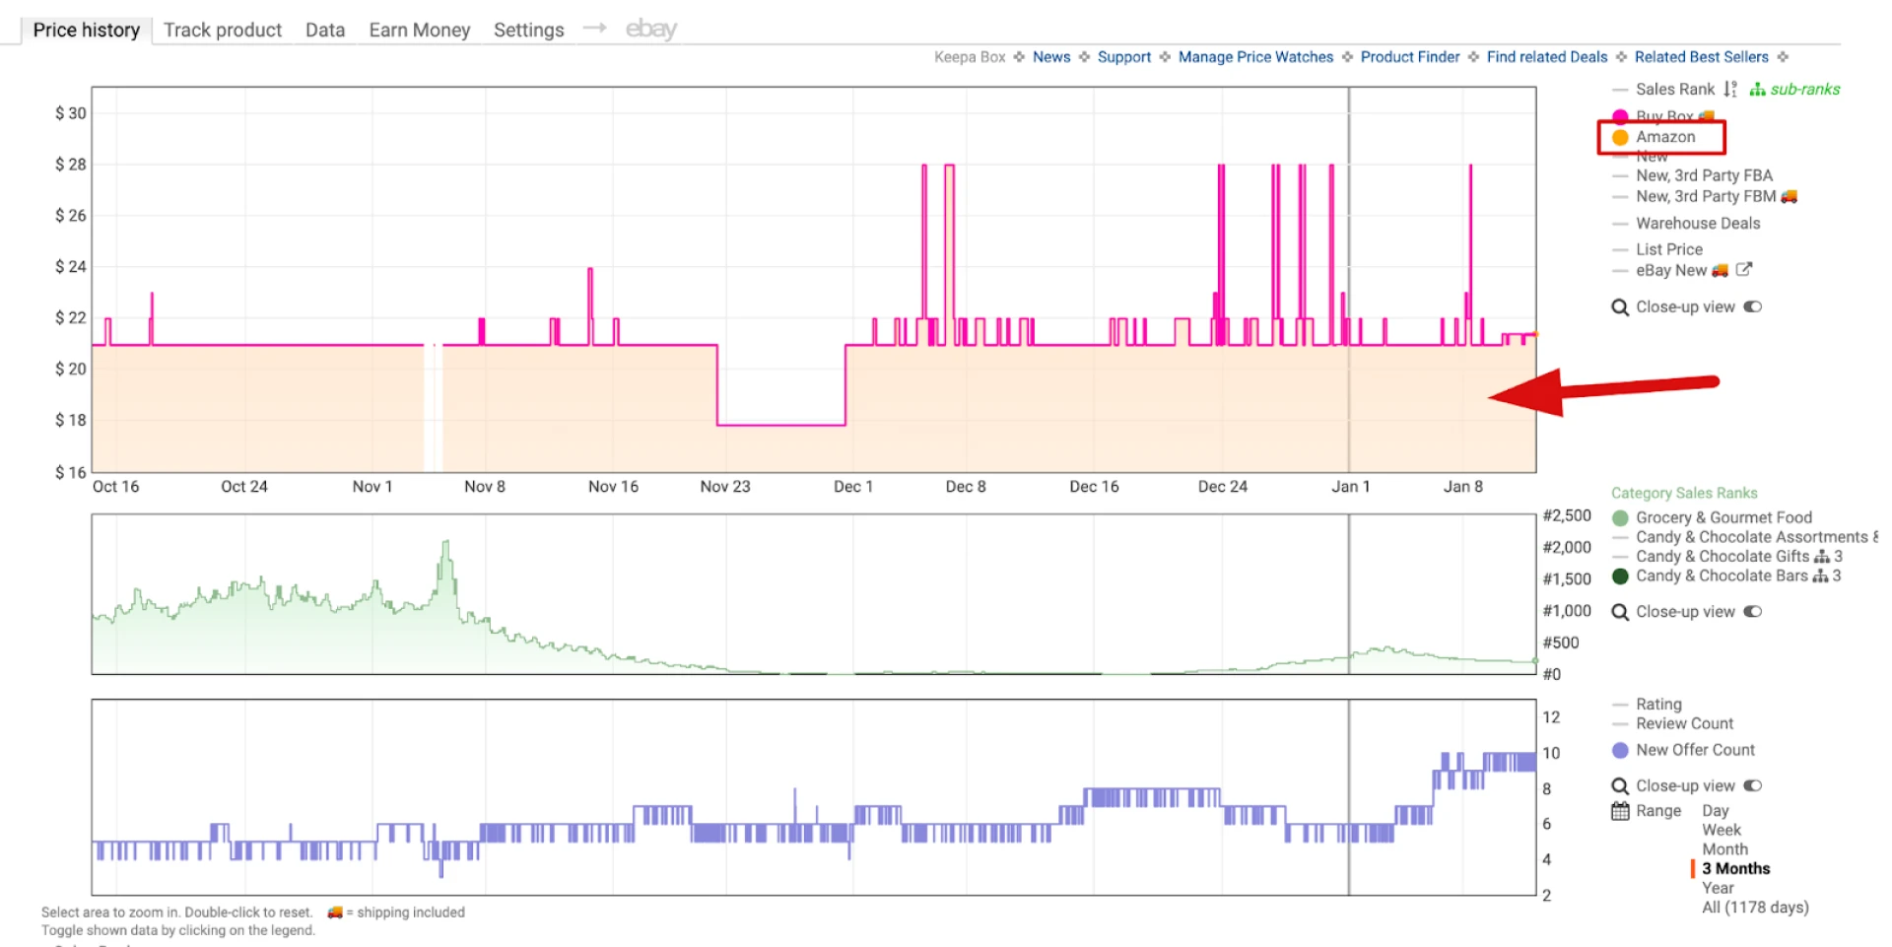Click the Manage Price Watches link
The image size is (1892, 947).
coord(1254,56)
